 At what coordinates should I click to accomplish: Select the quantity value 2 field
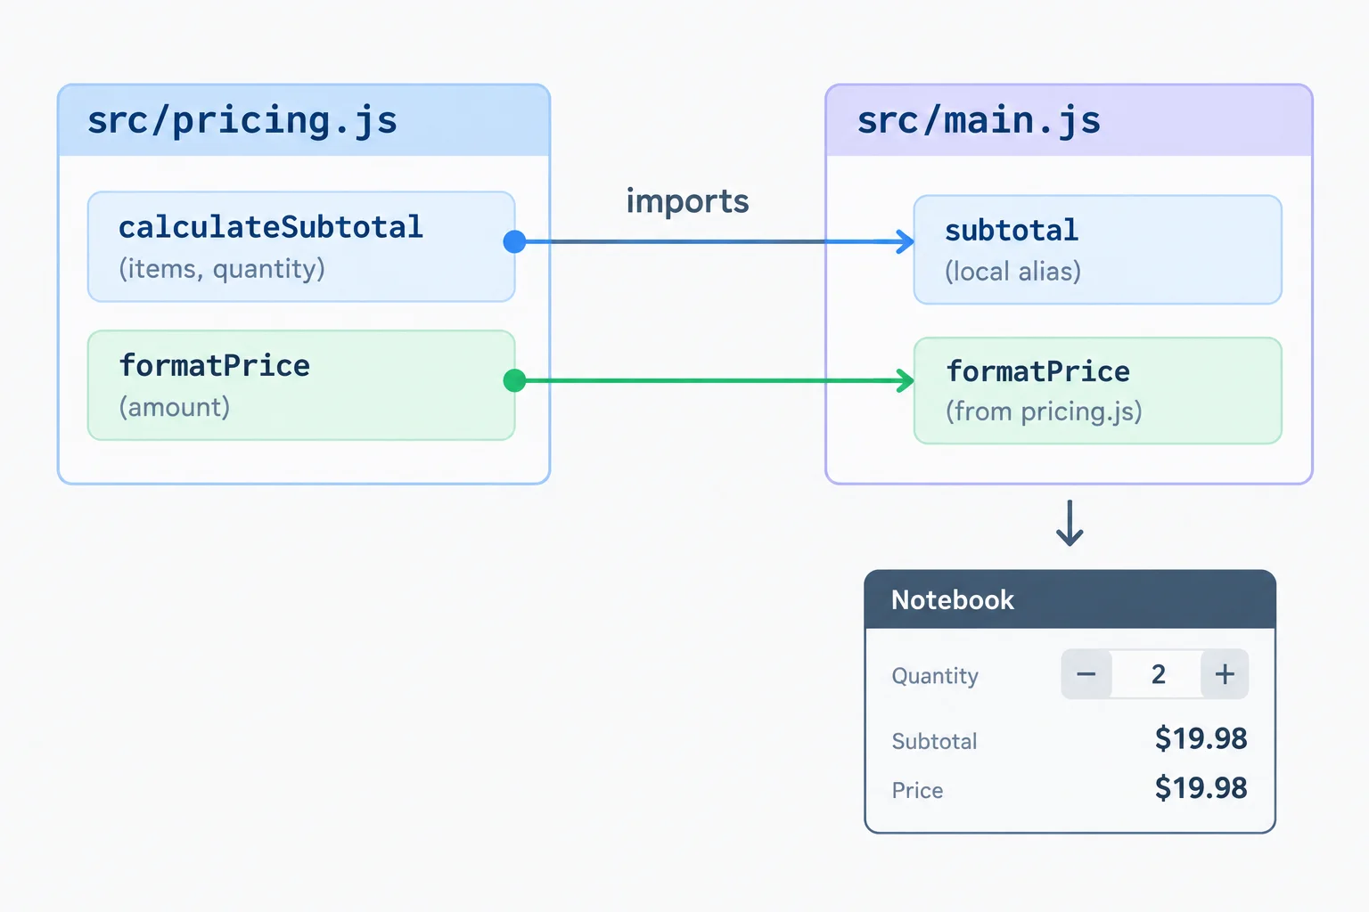(x=1157, y=674)
